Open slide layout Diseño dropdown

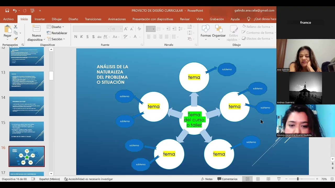(x=55, y=27)
